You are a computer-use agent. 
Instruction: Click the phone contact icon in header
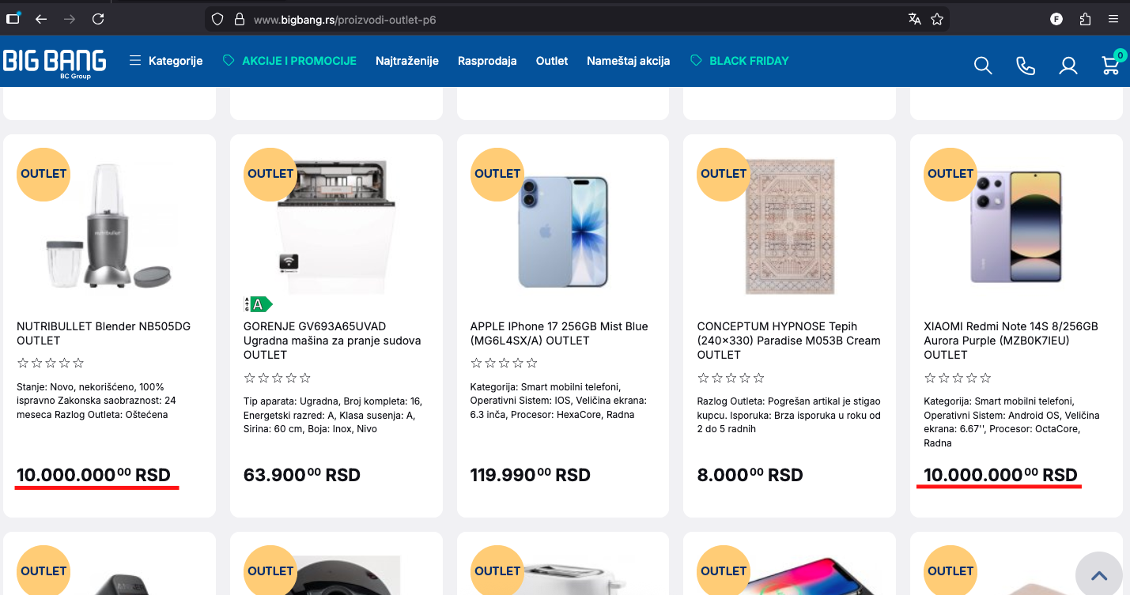1026,66
